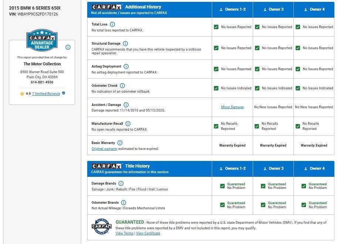Click Damage Brands checkmark under Owners 1-2

click(222, 186)
